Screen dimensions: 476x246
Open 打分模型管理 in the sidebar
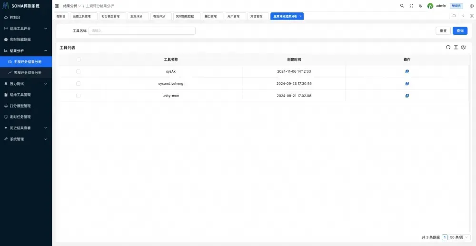coord(26,106)
